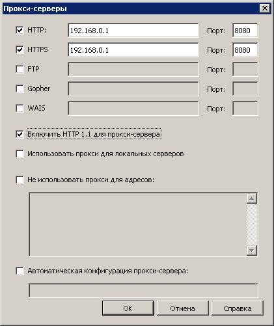Uncheck the HTTPS proxy checkbox
Screen dimensions: 274x326
tap(20, 49)
